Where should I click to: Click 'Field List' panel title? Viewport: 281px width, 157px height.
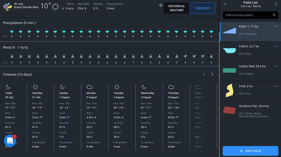pyautogui.click(x=250, y=2)
